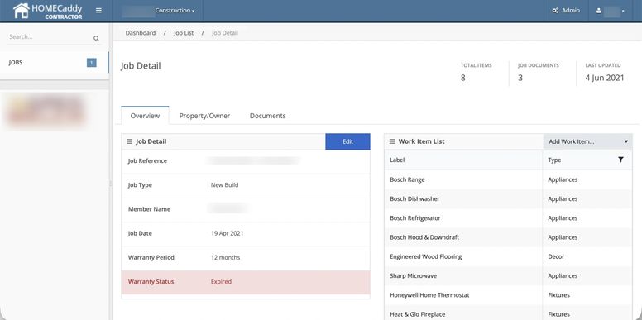Click the Total Items count 8

point(462,78)
